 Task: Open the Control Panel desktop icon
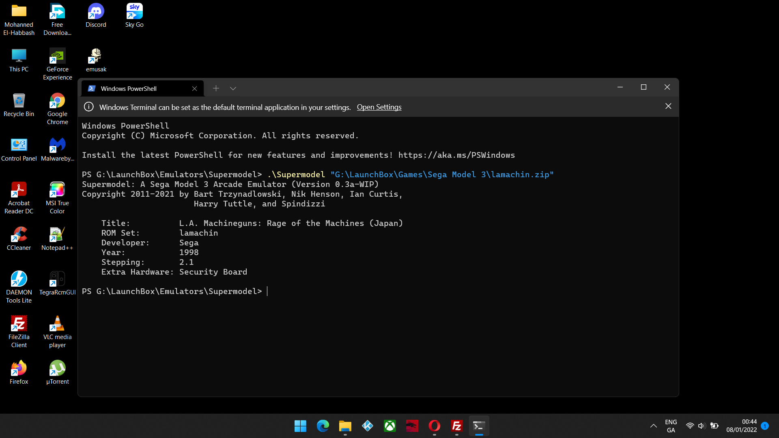(x=19, y=150)
